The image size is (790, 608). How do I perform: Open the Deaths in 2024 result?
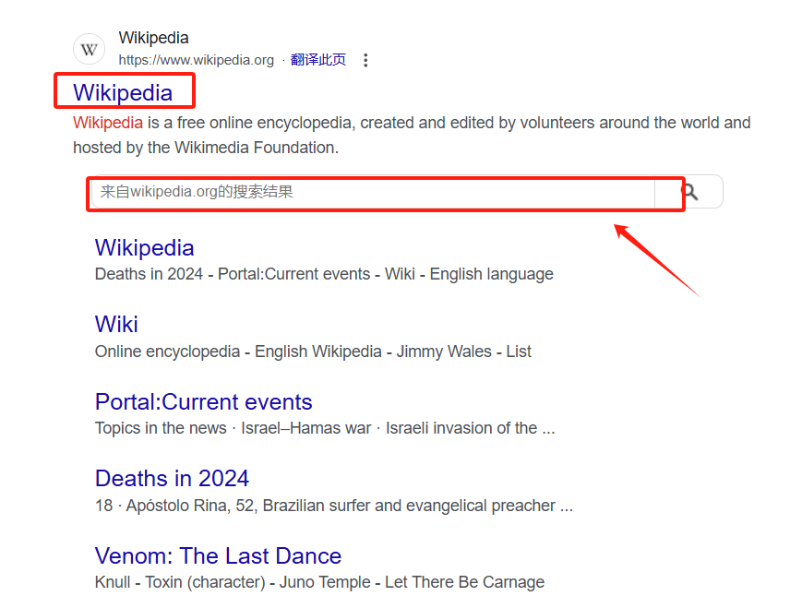tap(172, 479)
